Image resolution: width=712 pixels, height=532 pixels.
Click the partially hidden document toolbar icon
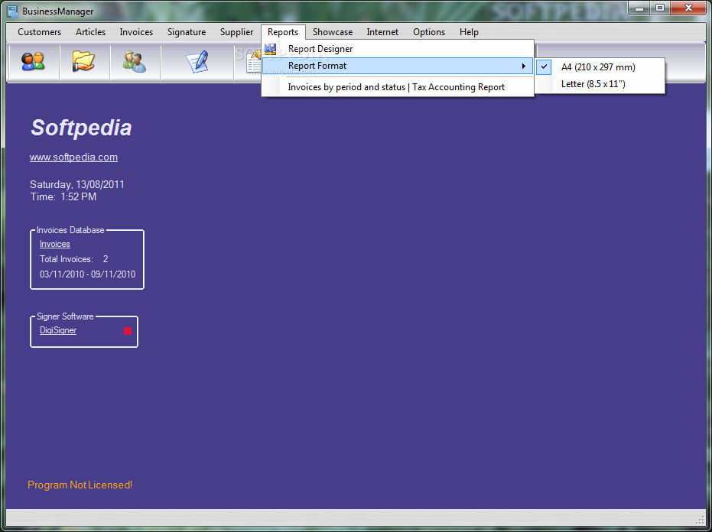(x=254, y=62)
